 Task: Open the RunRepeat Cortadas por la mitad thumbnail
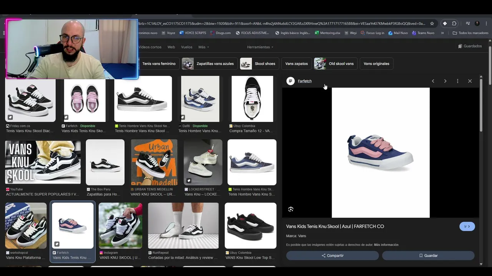coord(183,226)
